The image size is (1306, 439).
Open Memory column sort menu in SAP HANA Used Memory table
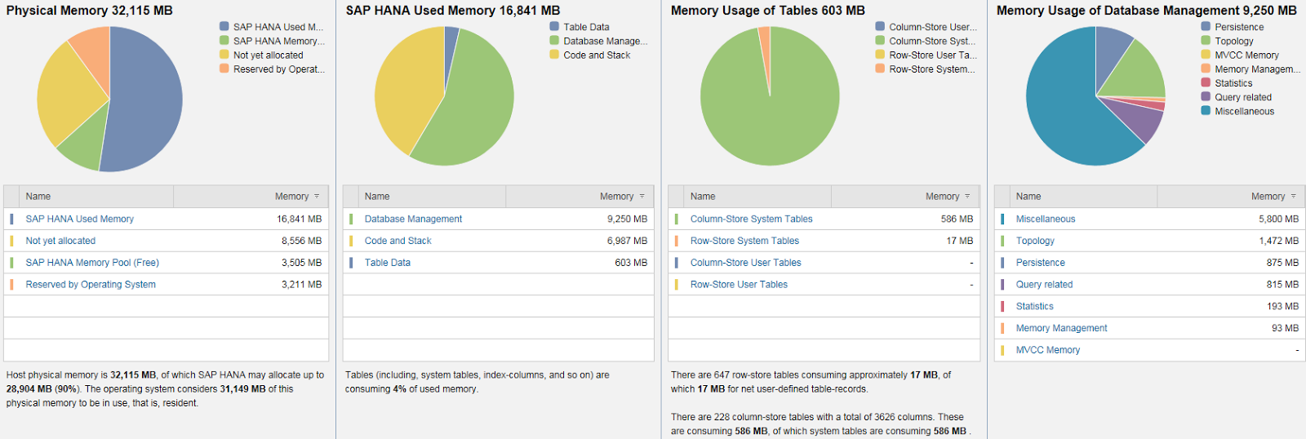(x=642, y=197)
